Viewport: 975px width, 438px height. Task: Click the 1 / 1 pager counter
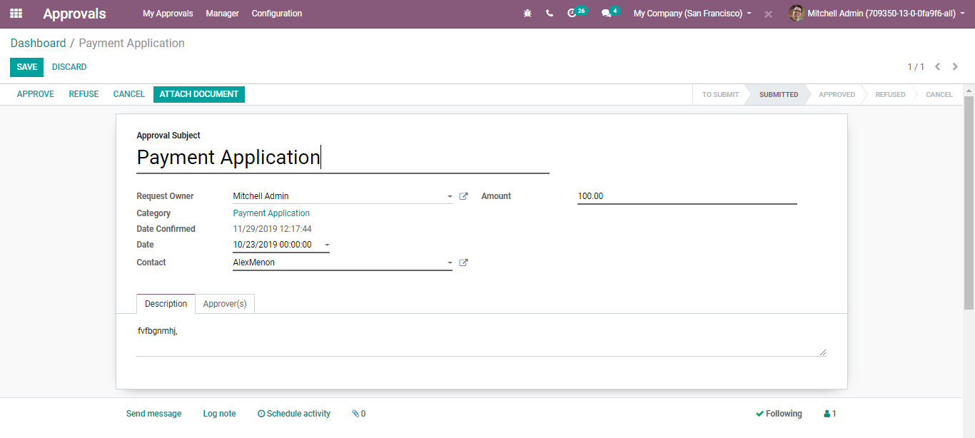(x=916, y=67)
